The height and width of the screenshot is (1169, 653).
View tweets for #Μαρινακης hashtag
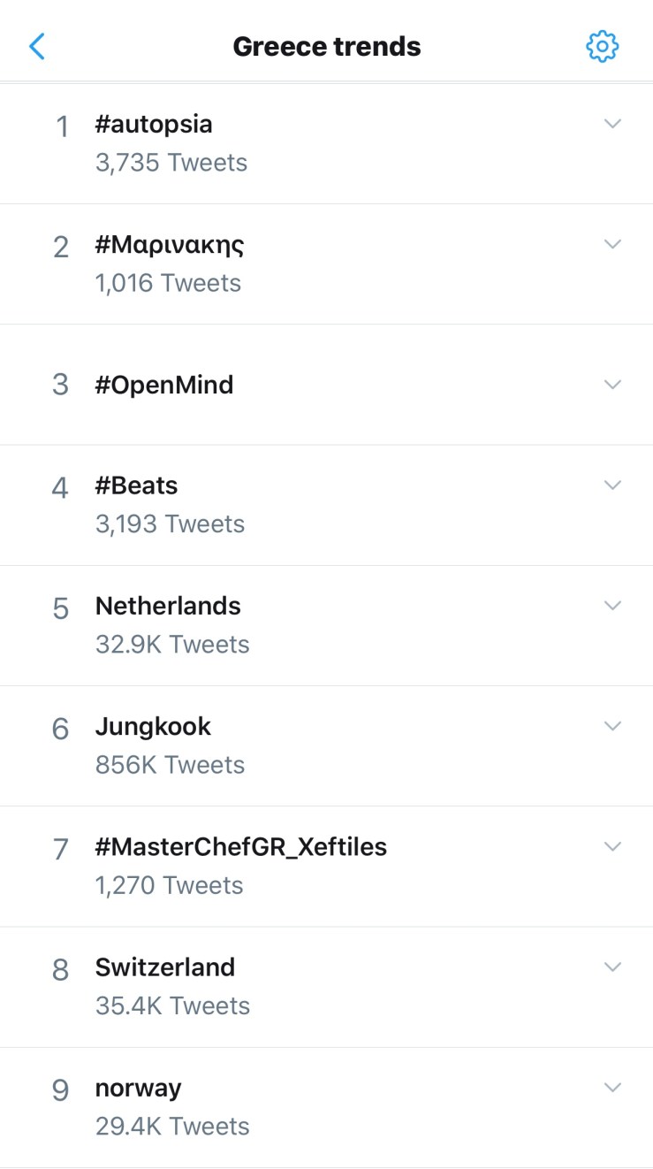point(170,245)
